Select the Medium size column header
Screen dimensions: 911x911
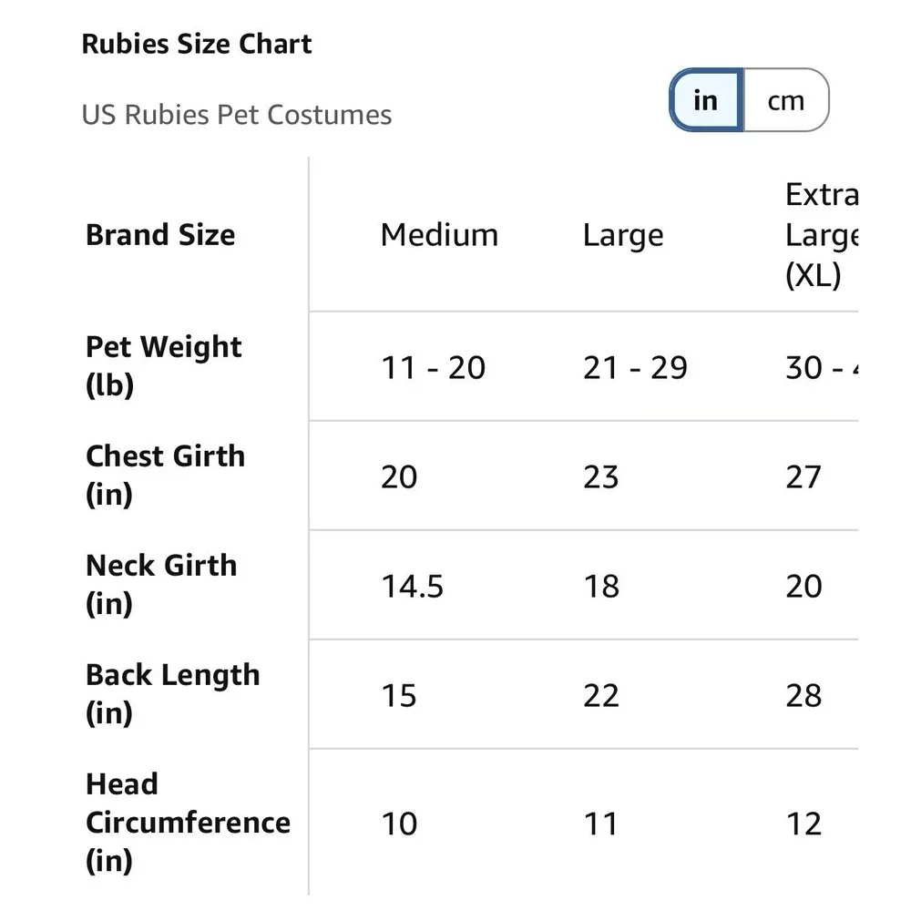439,235
